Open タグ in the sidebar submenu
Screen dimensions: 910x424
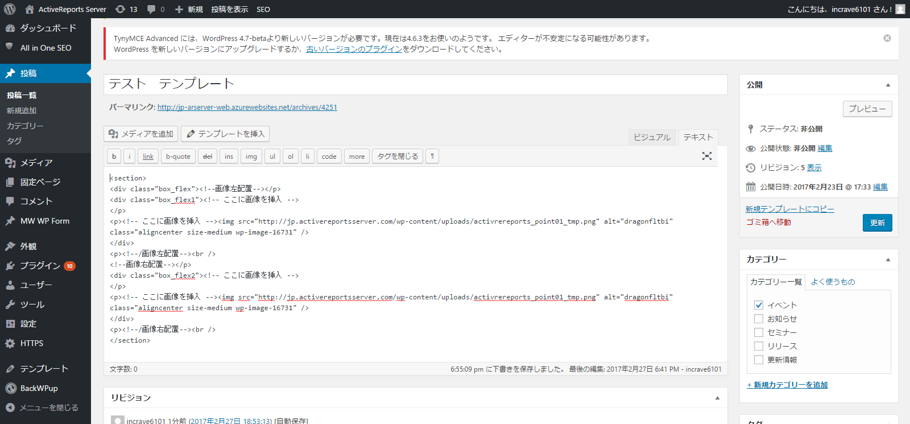[x=14, y=141]
